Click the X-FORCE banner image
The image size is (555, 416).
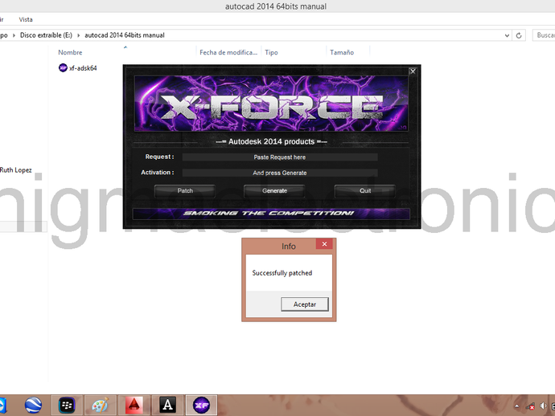[271, 104]
